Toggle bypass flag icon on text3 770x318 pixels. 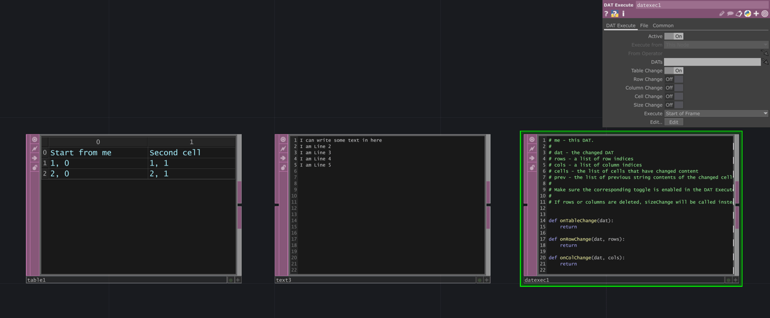283,149
